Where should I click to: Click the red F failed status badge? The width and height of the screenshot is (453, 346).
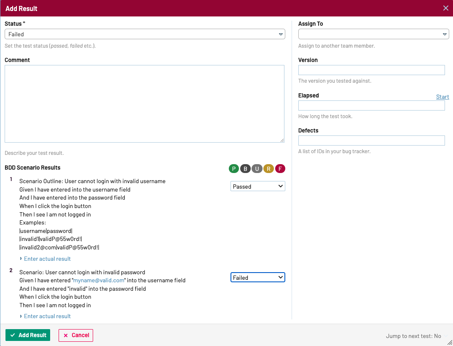280,169
